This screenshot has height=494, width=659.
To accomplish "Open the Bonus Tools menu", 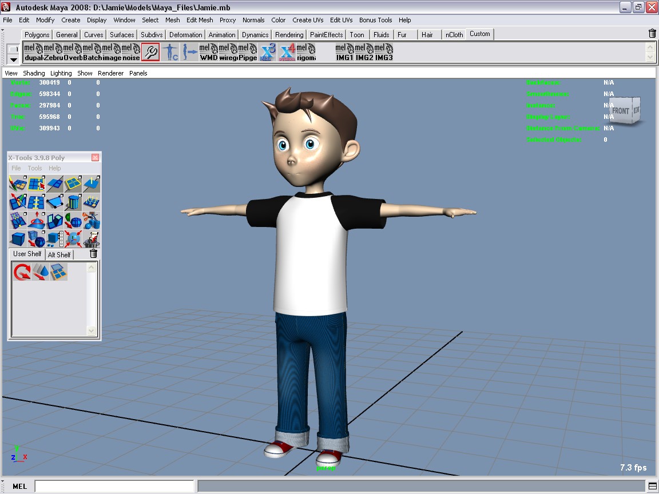I will [376, 20].
